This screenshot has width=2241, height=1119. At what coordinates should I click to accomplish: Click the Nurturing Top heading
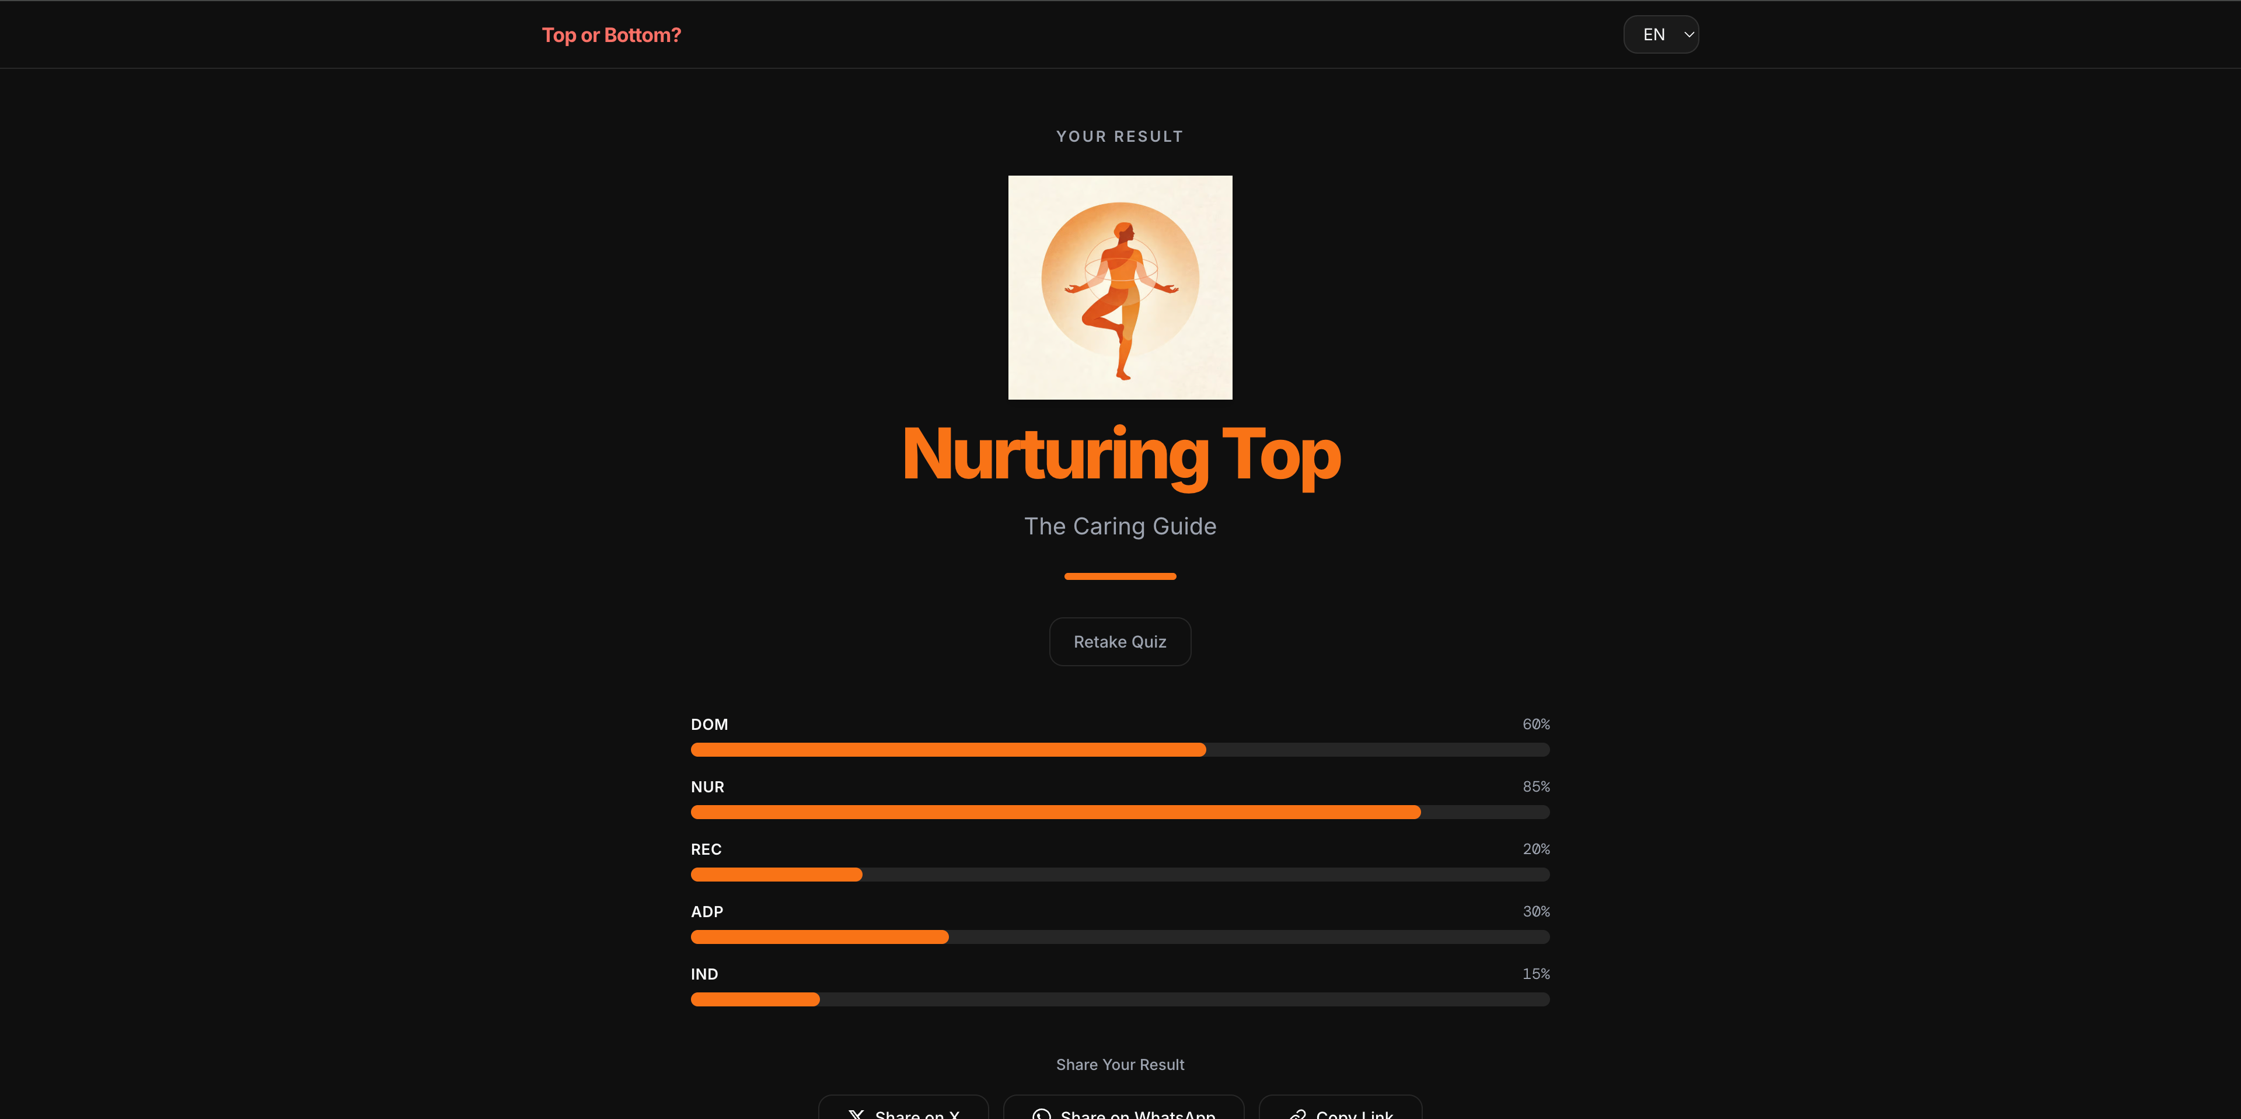tap(1120, 454)
